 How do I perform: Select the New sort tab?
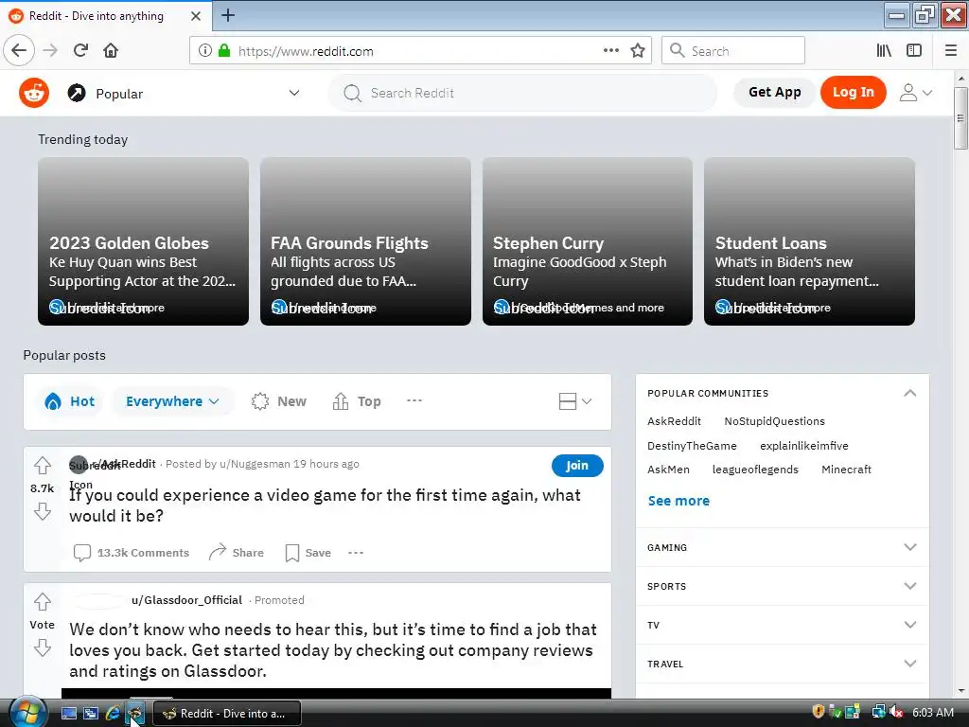click(x=279, y=401)
